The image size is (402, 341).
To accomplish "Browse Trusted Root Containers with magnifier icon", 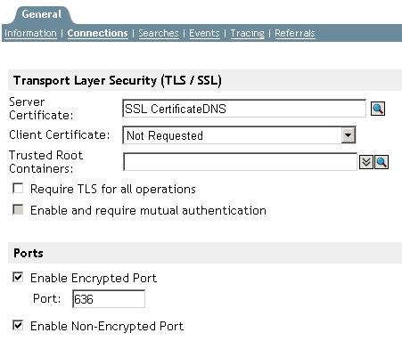I will (381, 162).
